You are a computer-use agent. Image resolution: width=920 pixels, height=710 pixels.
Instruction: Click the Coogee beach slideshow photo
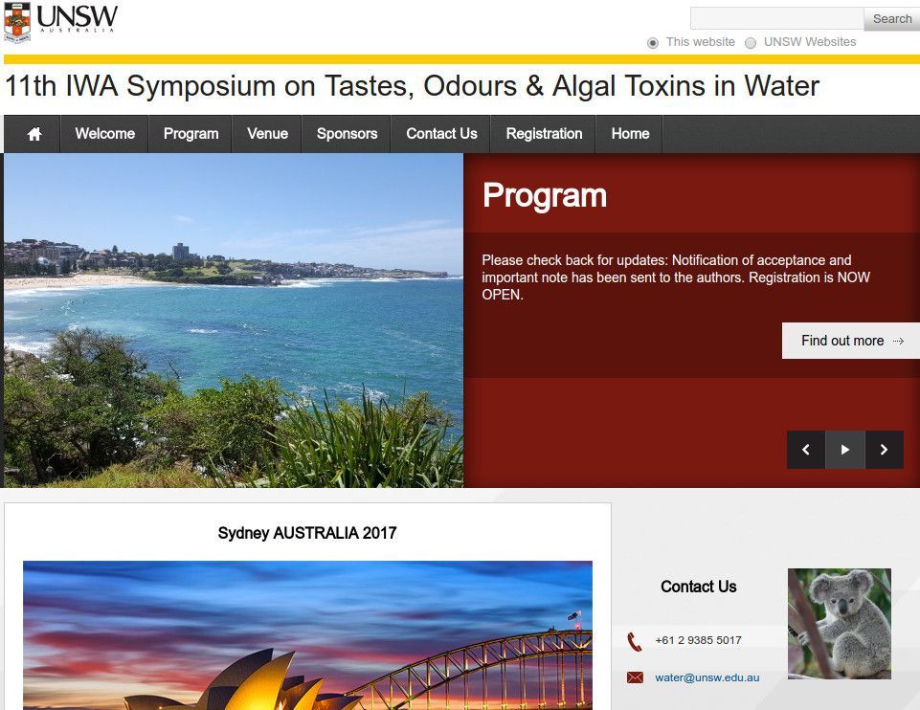(x=234, y=321)
